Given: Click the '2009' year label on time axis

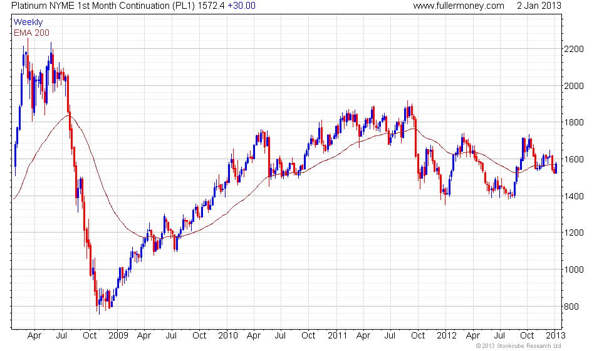Looking at the screenshot, I should click(x=118, y=336).
